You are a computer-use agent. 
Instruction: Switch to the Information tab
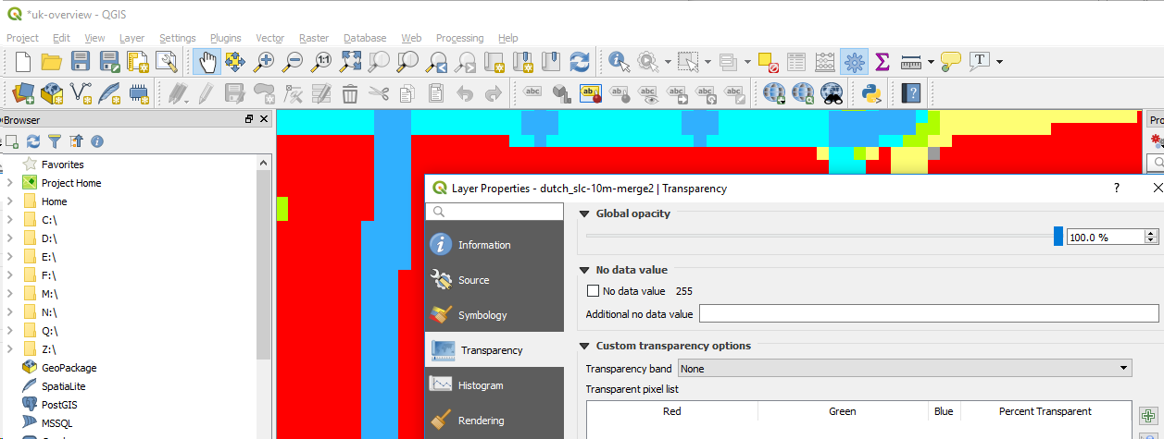coord(494,245)
